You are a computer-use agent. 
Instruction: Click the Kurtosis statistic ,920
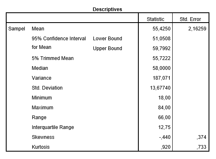pos(166,147)
